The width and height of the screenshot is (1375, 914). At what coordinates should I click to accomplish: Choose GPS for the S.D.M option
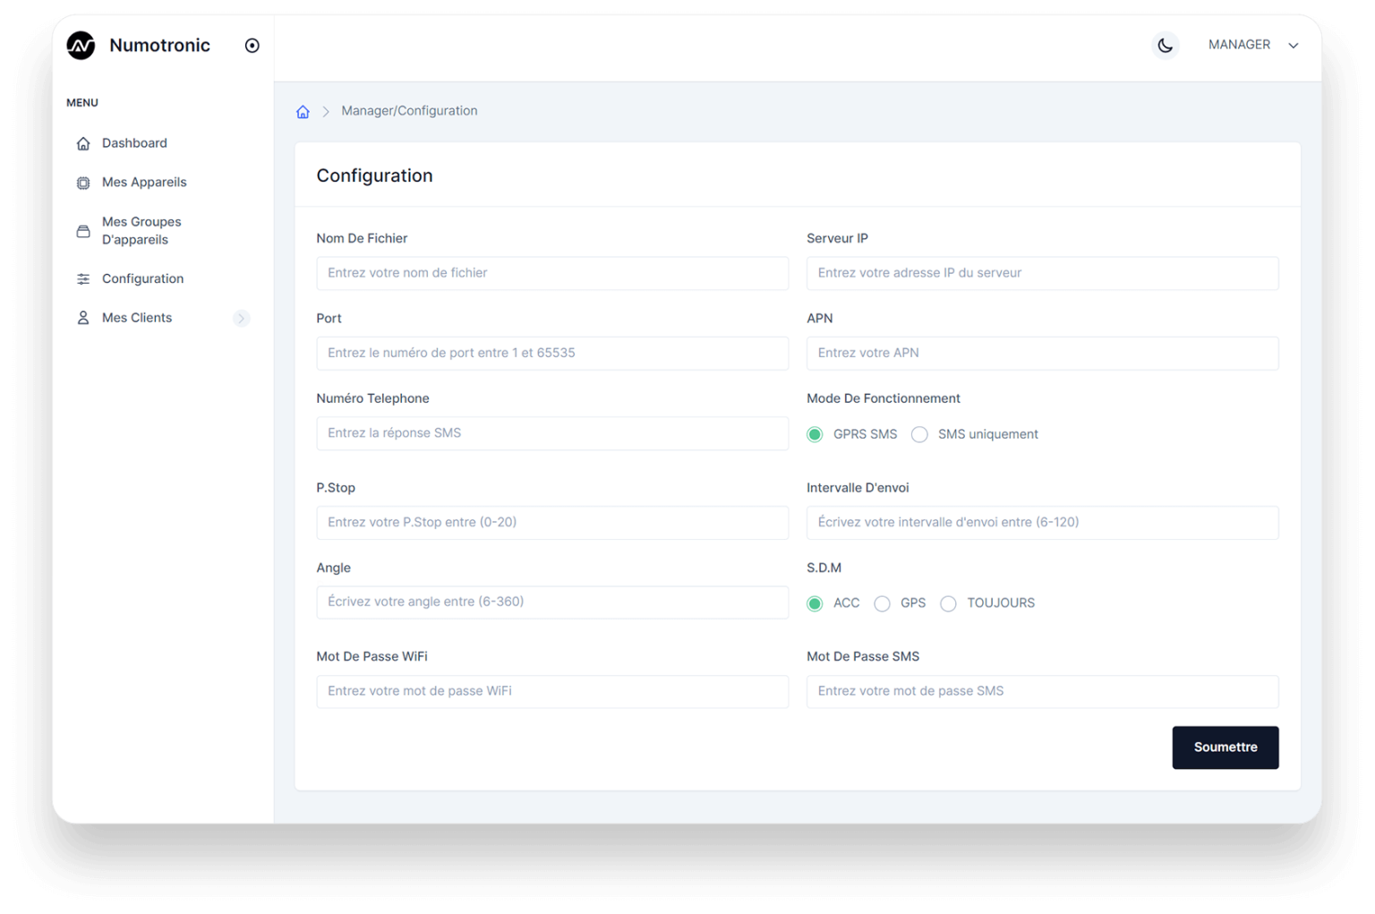(882, 604)
